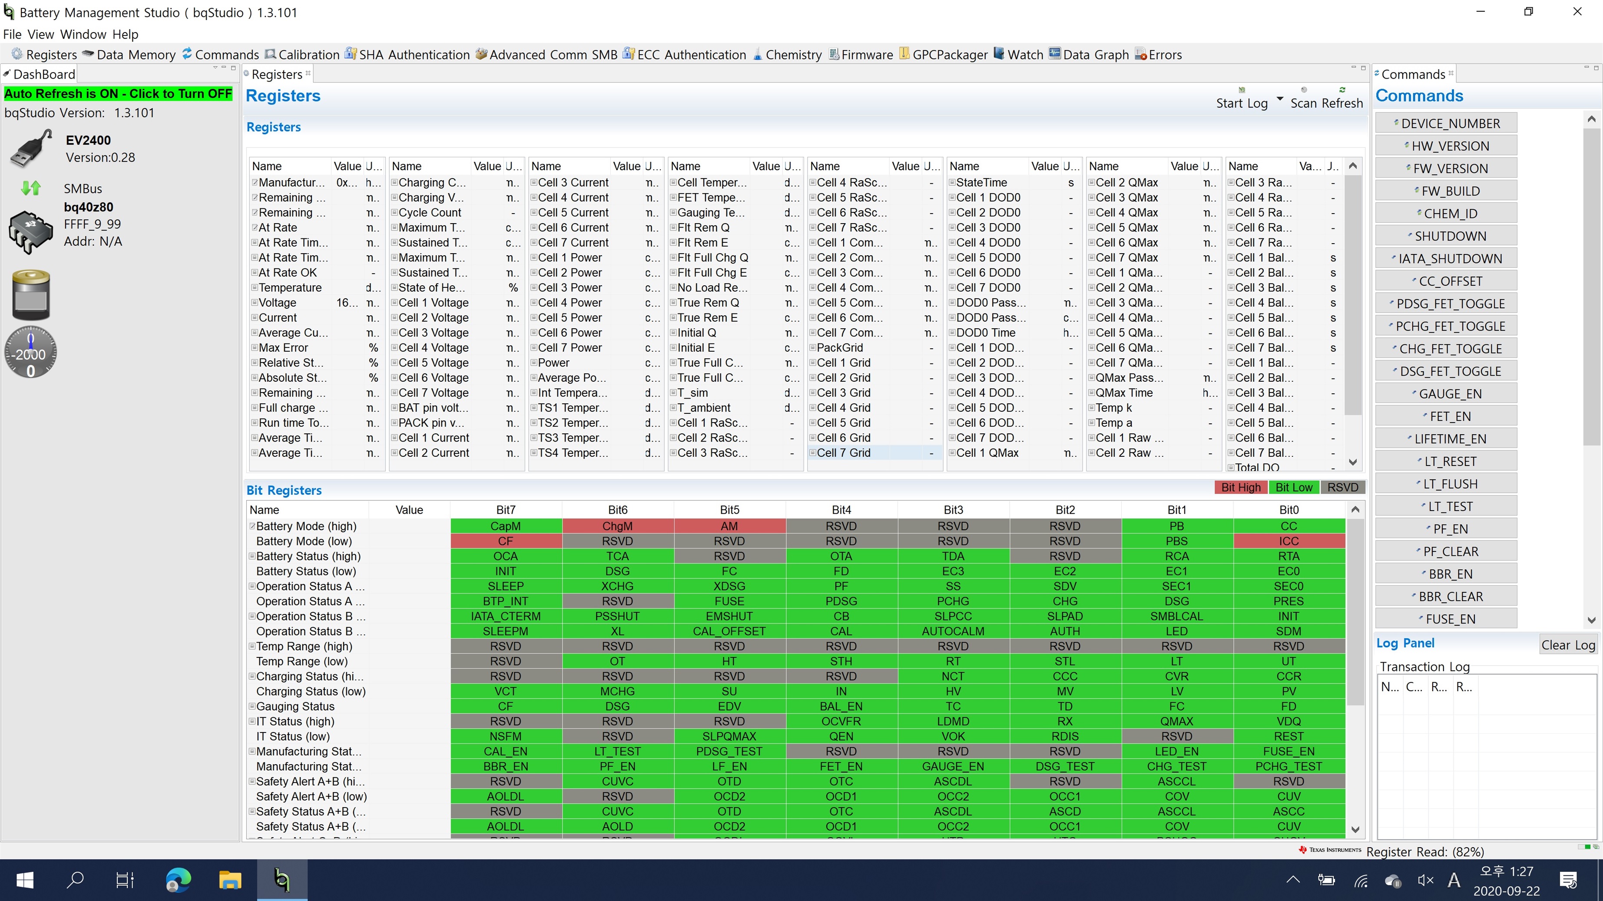Click the Scan icon in Registers
This screenshot has height=901, width=1603.
click(x=1304, y=89)
